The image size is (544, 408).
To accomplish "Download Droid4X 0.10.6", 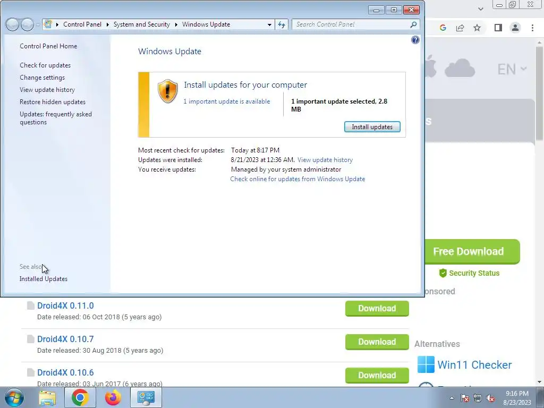I will tap(377, 375).
